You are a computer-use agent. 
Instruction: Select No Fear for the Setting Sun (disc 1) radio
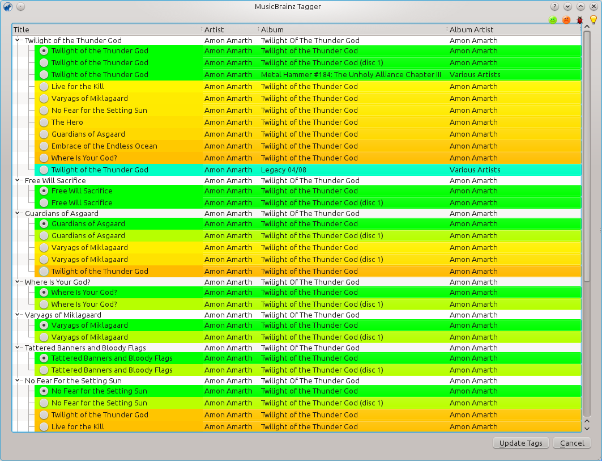[x=44, y=403]
